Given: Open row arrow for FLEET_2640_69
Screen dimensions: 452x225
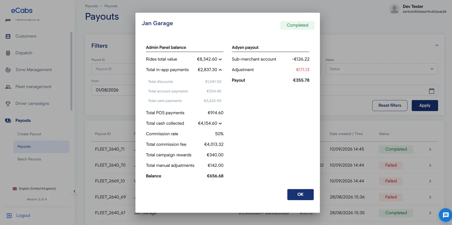Looking at the screenshot, I should tap(430, 197).
